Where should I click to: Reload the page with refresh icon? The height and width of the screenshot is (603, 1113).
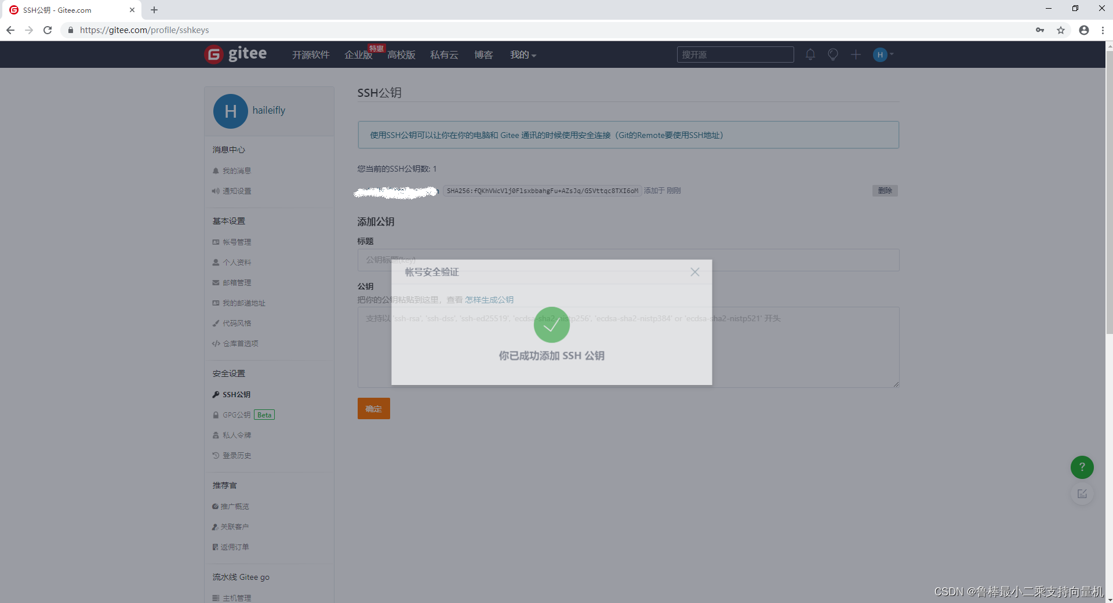[48, 30]
